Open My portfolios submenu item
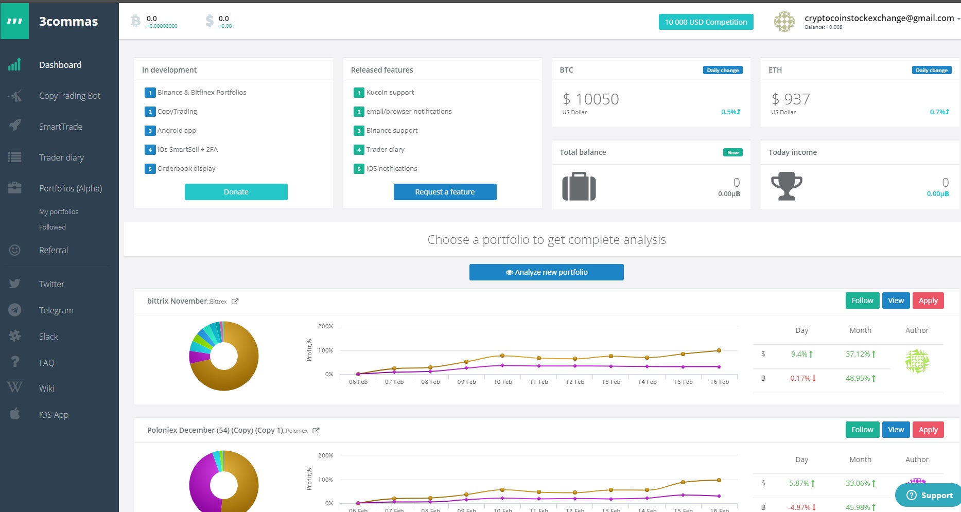Image resolution: width=961 pixels, height=512 pixels. pyautogui.click(x=59, y=211)
